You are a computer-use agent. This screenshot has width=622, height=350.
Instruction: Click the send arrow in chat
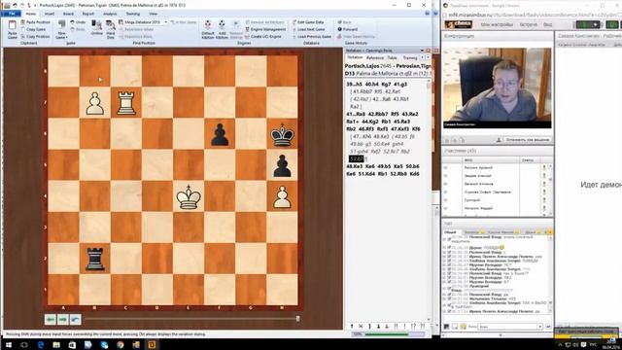pyautogui.click(x=548, y=327)
